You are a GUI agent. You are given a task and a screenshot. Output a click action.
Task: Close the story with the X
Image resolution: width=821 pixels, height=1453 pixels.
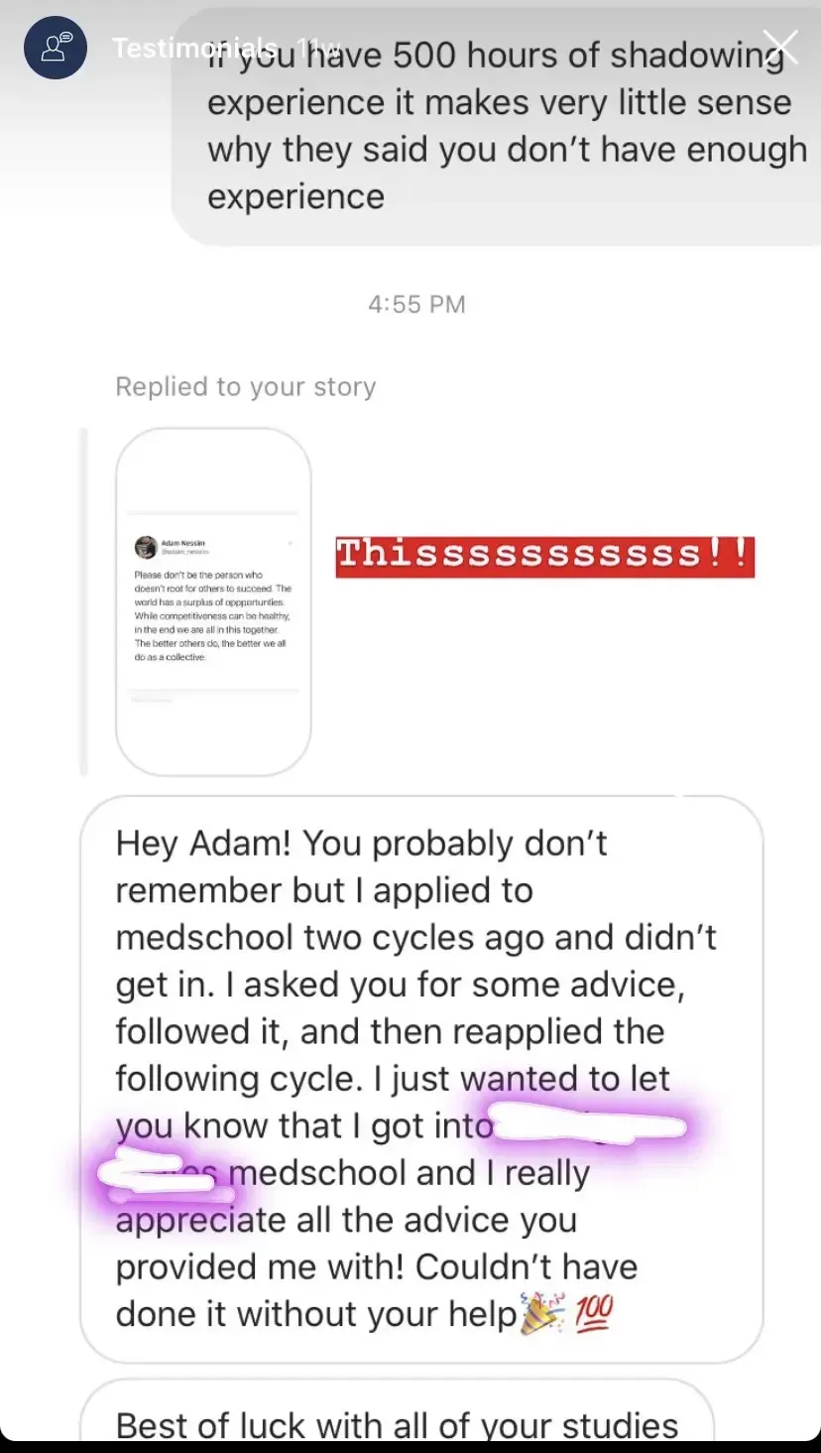(780, 47)
